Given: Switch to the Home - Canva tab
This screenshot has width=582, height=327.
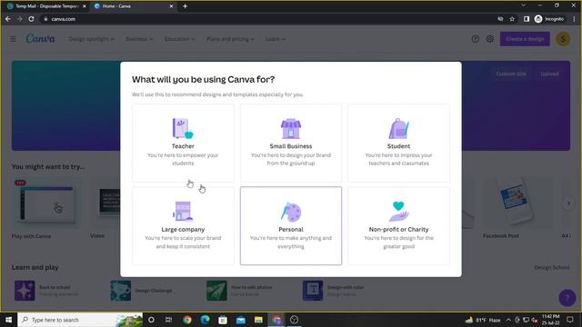Looking at the screenshot, I should pyautogui.click(x=134, y=6).
